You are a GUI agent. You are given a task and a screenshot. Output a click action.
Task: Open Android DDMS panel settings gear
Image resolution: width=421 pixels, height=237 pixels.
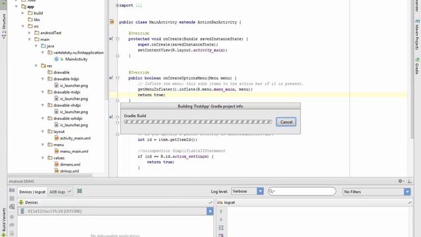[401, 181]
